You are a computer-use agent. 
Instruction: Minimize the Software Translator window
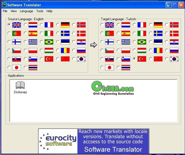pyautogui.click(x=168, y=5)
